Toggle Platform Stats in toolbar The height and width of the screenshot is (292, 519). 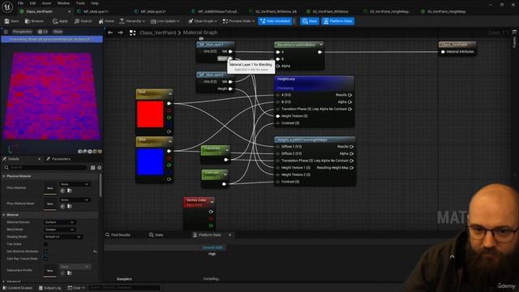pyautogui.click(x=337, y=21)
